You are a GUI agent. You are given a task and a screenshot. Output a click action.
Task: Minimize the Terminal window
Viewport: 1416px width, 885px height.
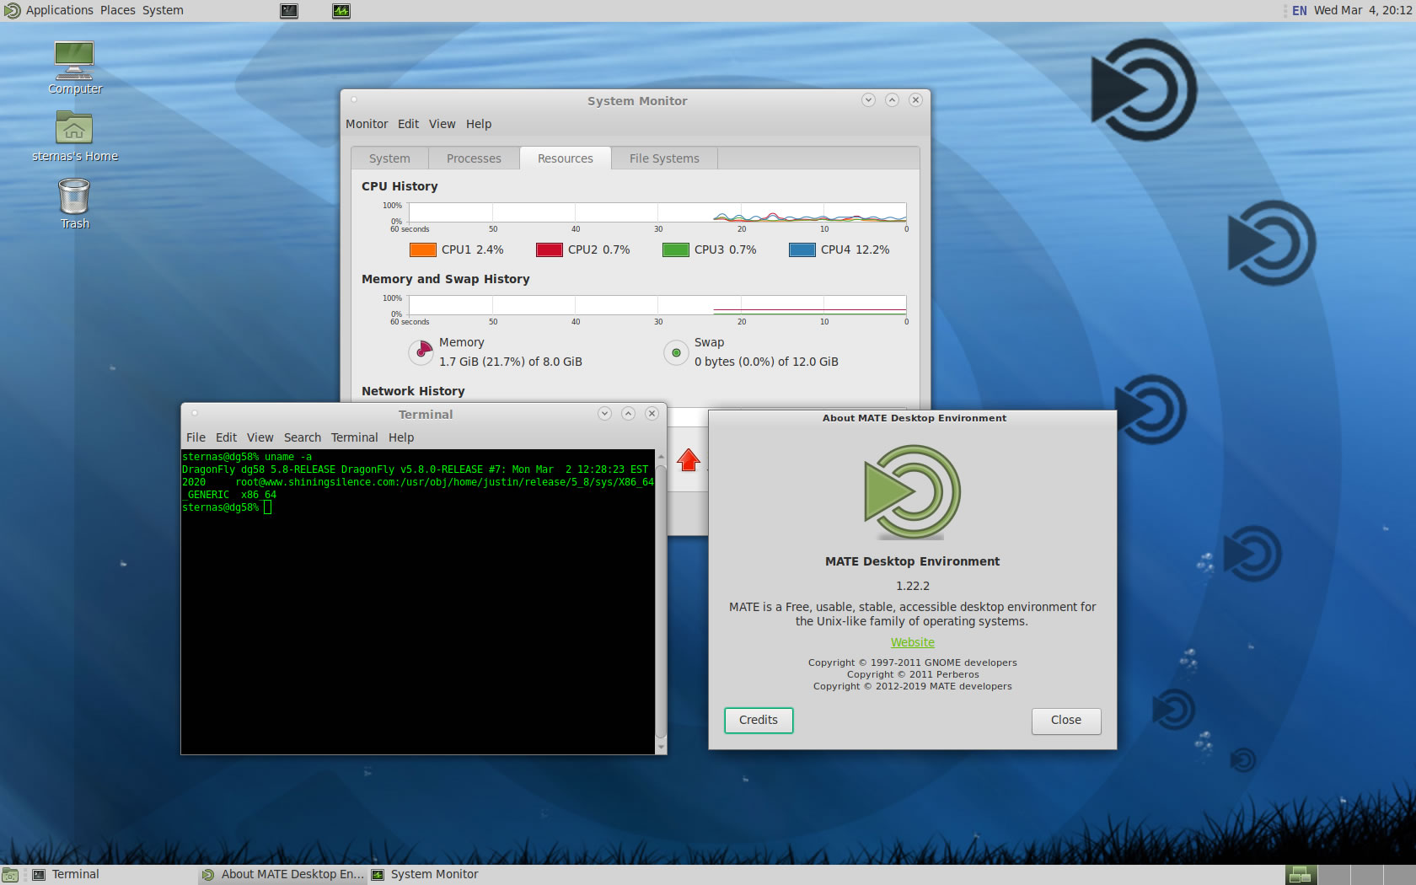[x=604, y=413]
